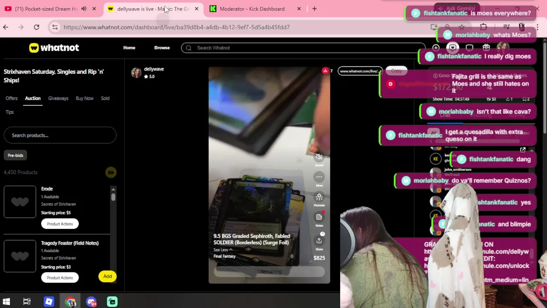Switch to the Offers tab

[12, 98]
